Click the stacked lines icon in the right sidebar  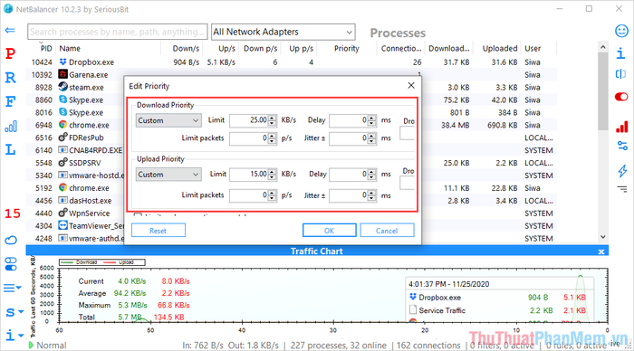(622, 189)
